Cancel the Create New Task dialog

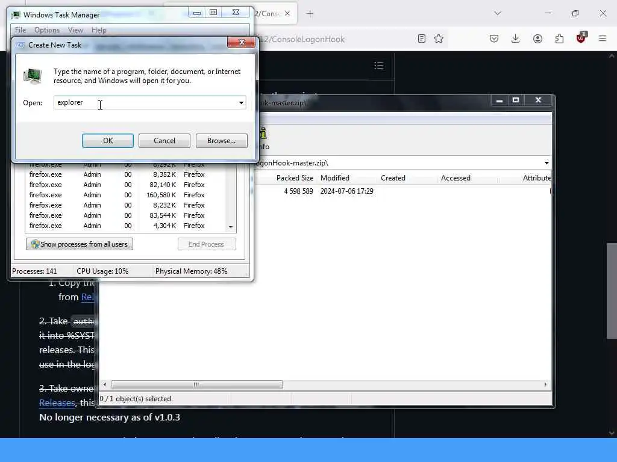164,141
